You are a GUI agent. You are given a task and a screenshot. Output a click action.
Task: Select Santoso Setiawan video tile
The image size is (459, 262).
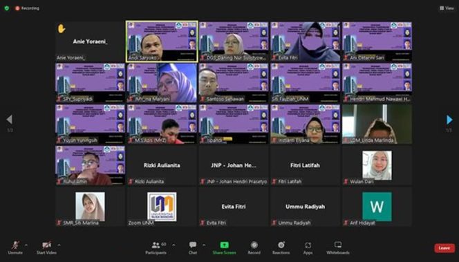234,83
